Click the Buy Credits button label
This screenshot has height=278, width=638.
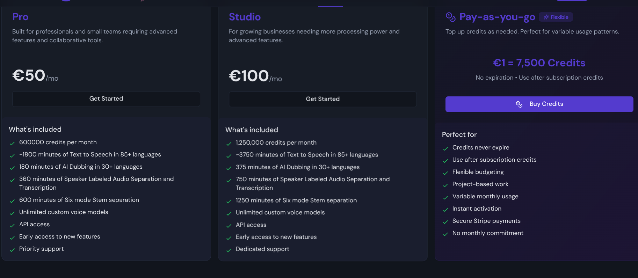click(x=546, y=104)
